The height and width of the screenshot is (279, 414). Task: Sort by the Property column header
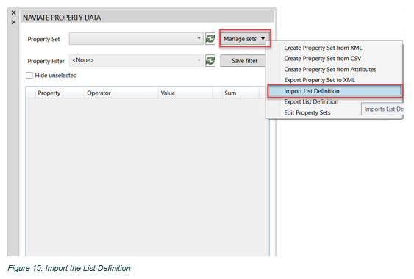[60, 93]
